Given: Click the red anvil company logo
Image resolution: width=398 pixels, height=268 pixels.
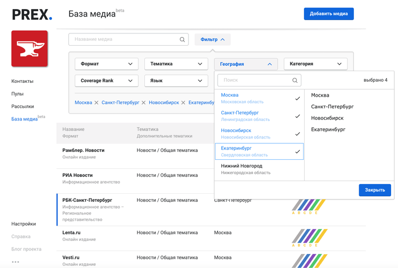Looking at the screenshot, I should pyautogui.click(x=29, y=48).
